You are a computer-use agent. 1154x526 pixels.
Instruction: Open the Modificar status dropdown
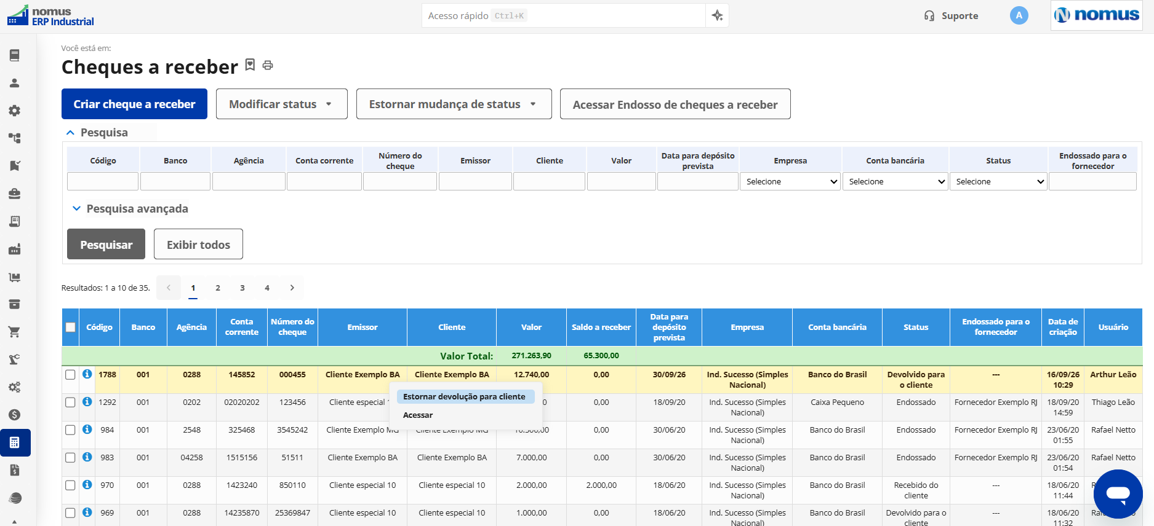click(282, 104)
